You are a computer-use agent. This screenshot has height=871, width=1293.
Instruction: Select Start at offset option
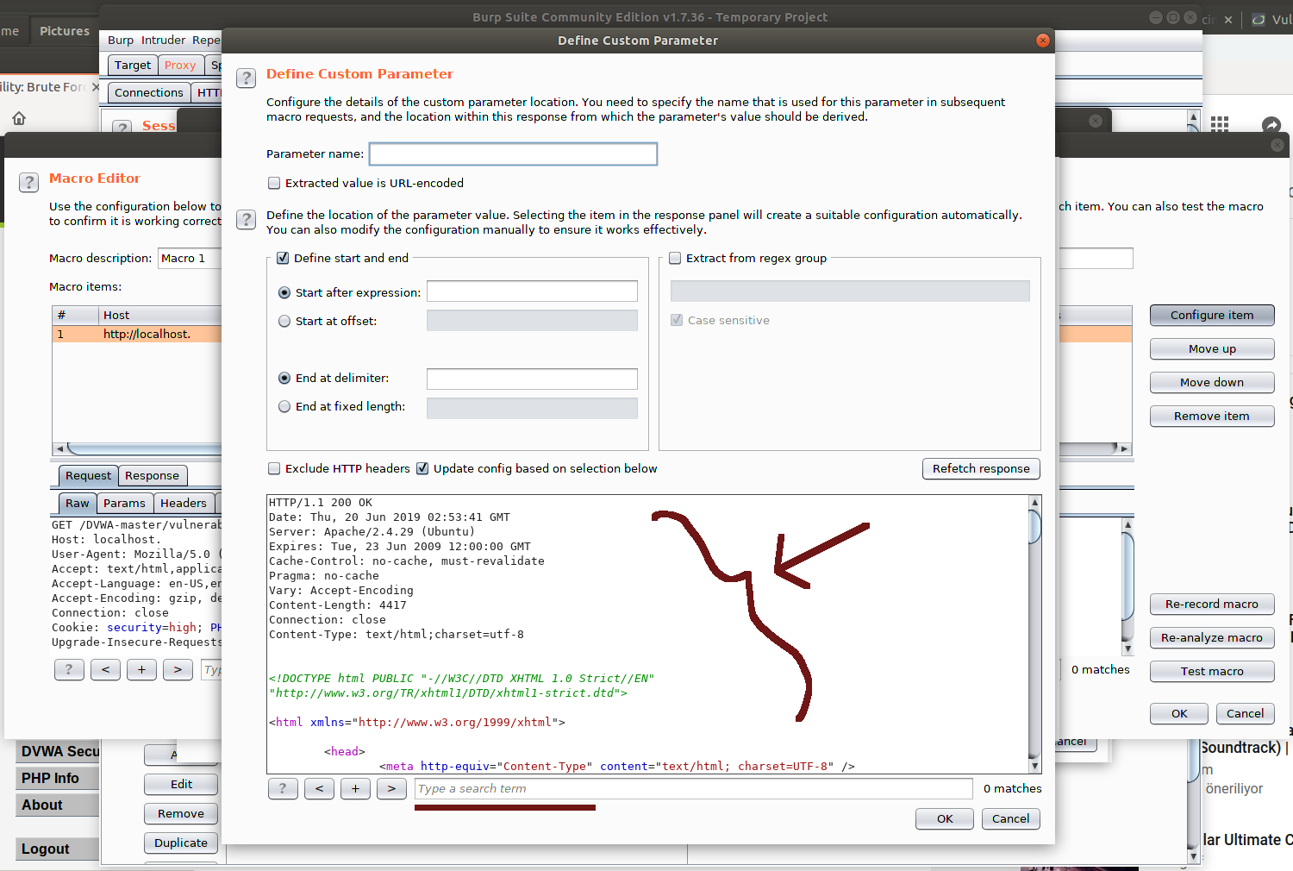[x=284, y=321]
